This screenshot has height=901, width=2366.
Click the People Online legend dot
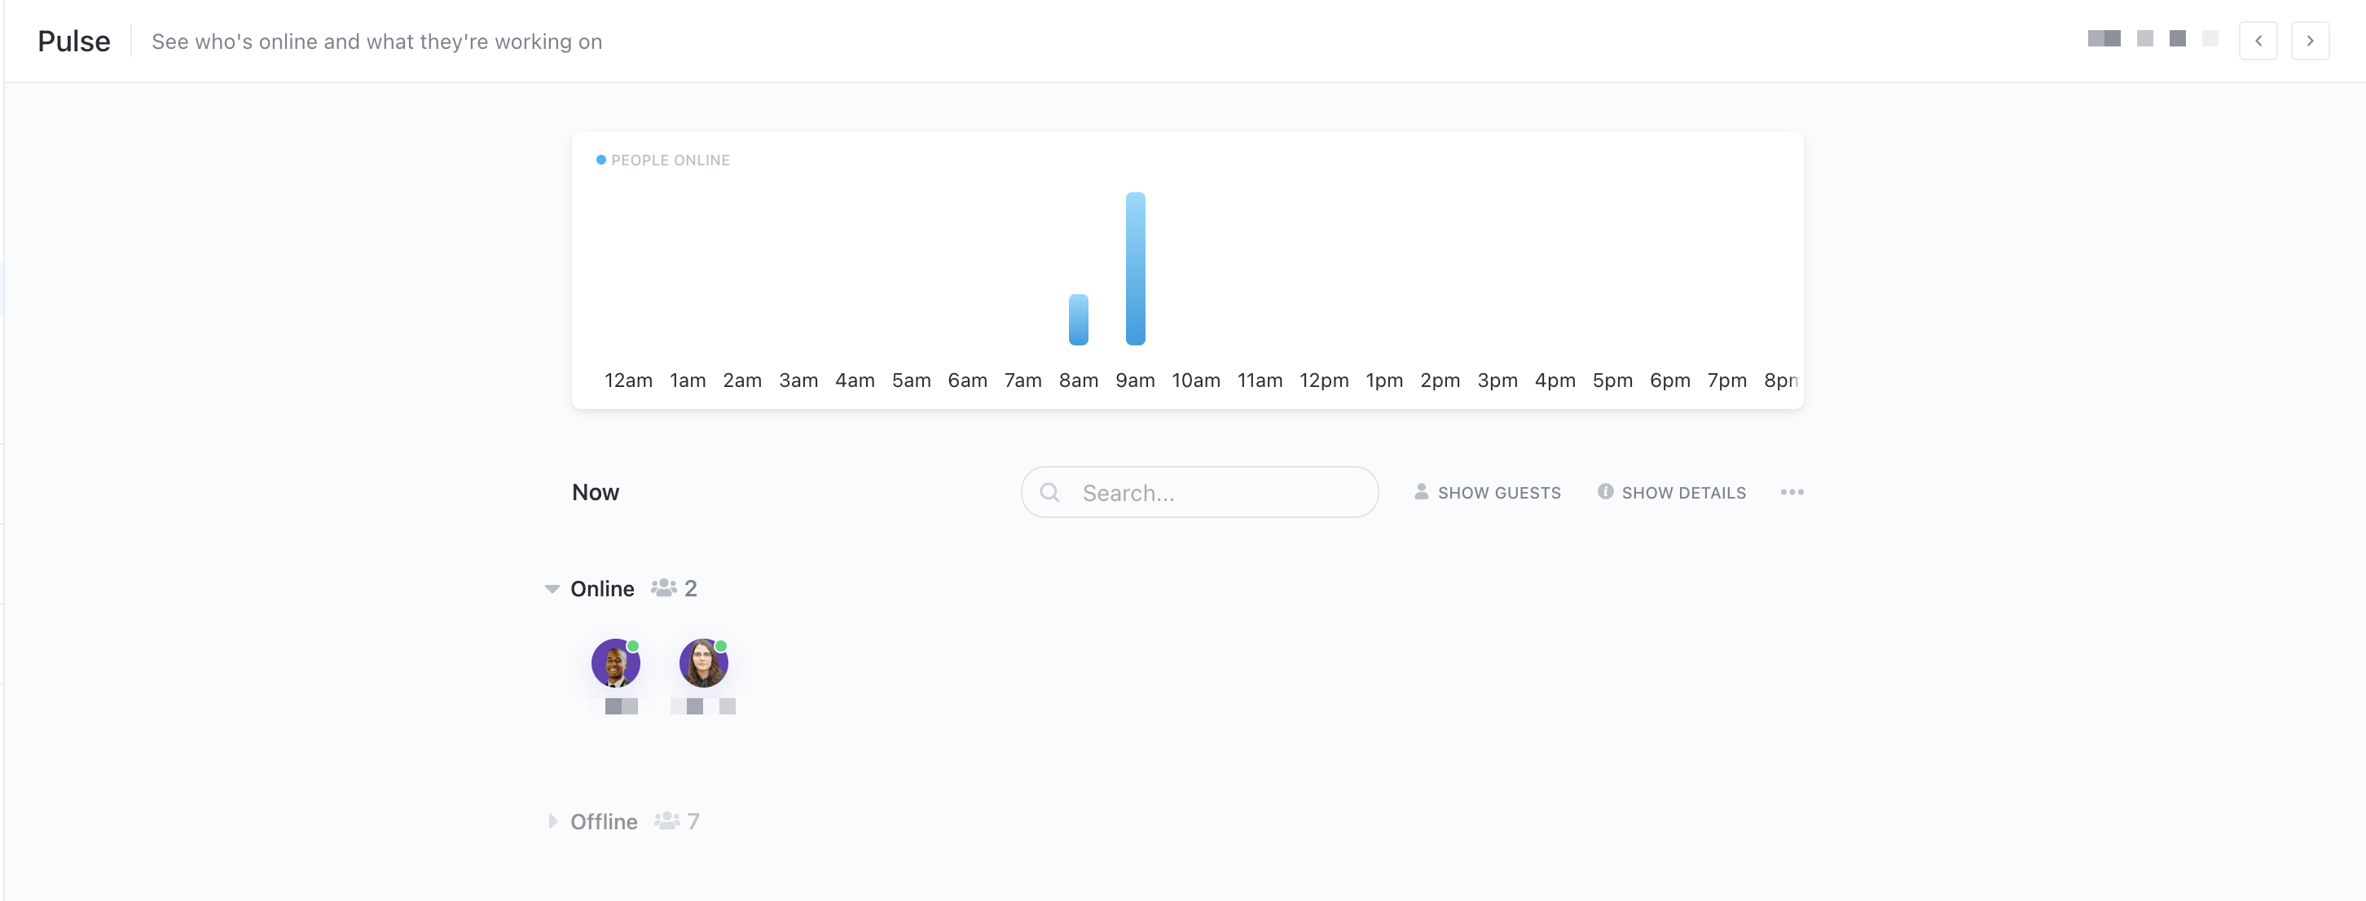click(600, 160)
